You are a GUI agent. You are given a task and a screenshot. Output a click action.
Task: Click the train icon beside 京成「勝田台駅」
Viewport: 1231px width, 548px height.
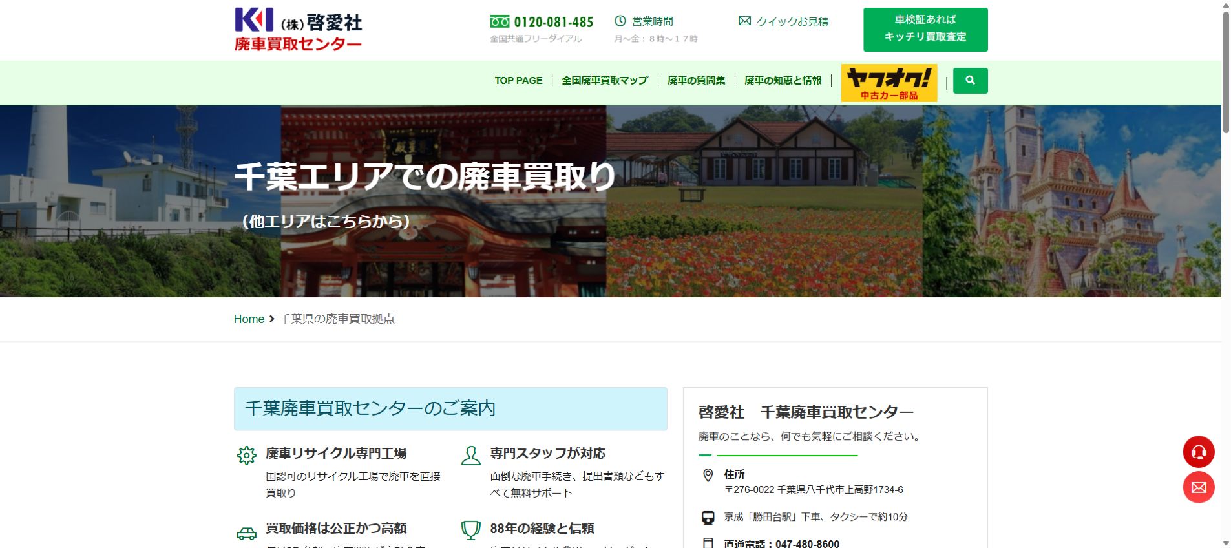(708, 517)
